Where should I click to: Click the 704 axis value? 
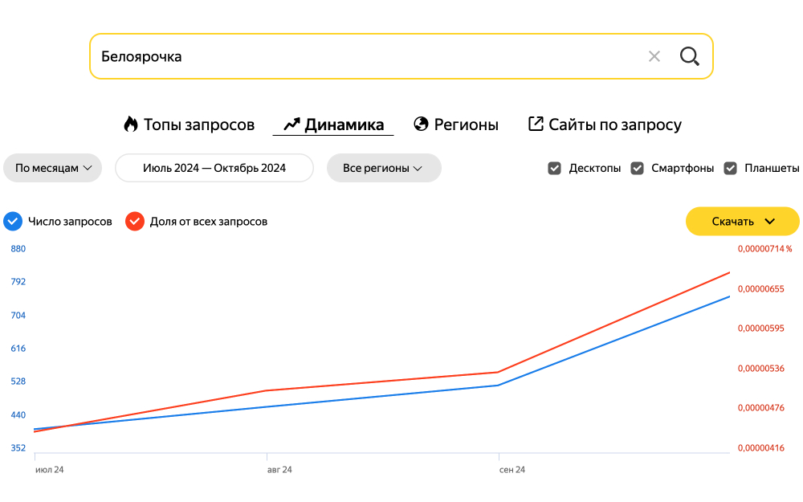coord(18,316)
